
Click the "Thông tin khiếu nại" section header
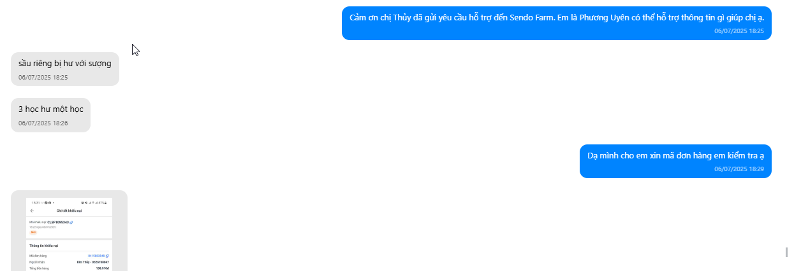(x=44, y=246)
